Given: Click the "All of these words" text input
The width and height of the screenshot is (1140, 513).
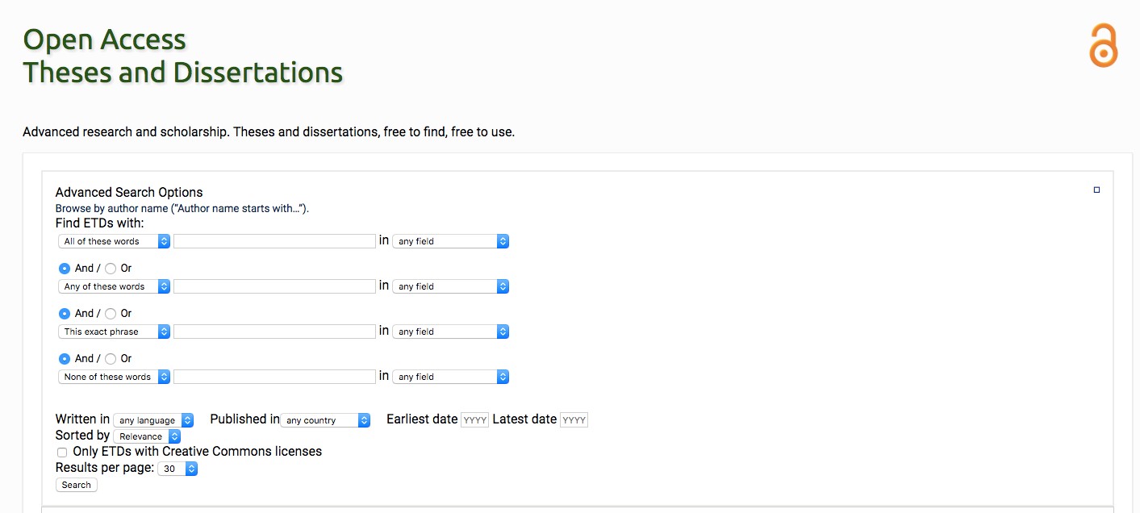Looking at the screenshot, I should click(274, 241).
